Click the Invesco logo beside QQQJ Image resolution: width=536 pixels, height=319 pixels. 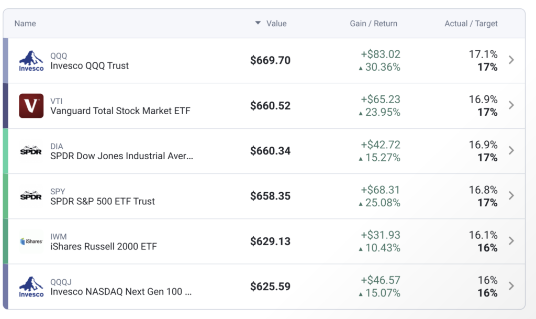pyautogui.click(x=31, y=287)
